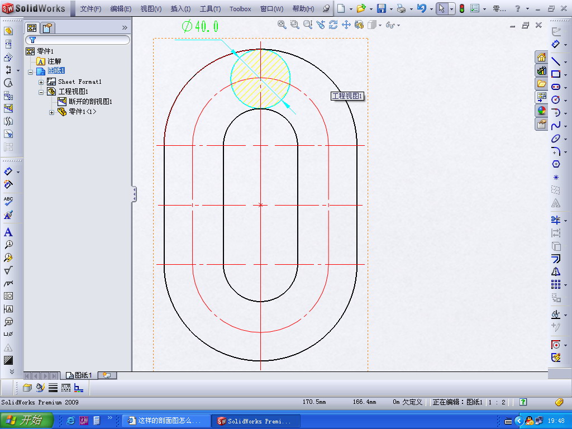Click the 开始 Start button
Screen dimensions: 572x429
coord(26,421)
